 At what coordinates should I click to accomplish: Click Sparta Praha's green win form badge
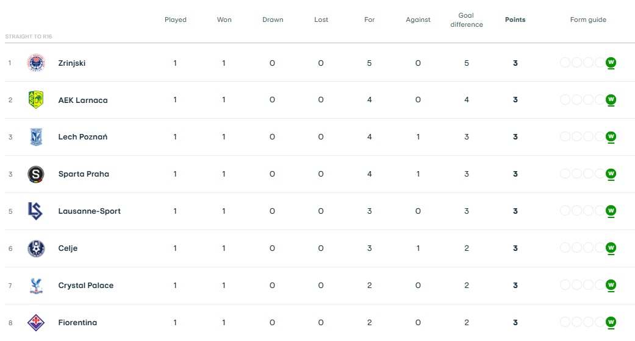coord(611,174)
